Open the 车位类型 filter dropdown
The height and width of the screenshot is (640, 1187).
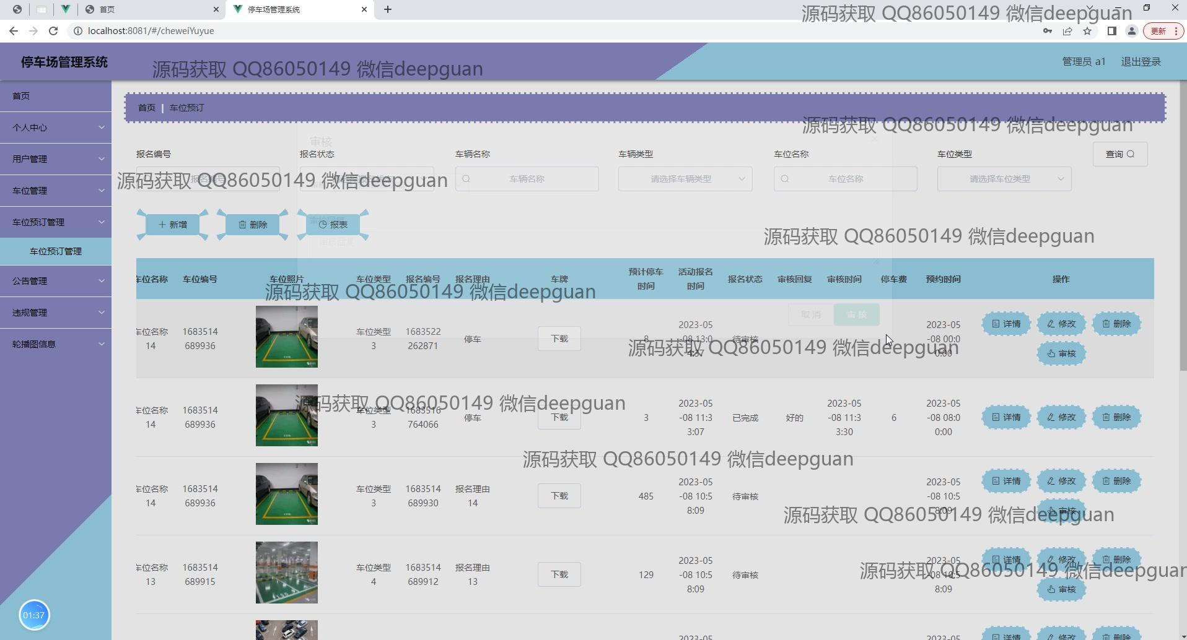[1004, 179]
